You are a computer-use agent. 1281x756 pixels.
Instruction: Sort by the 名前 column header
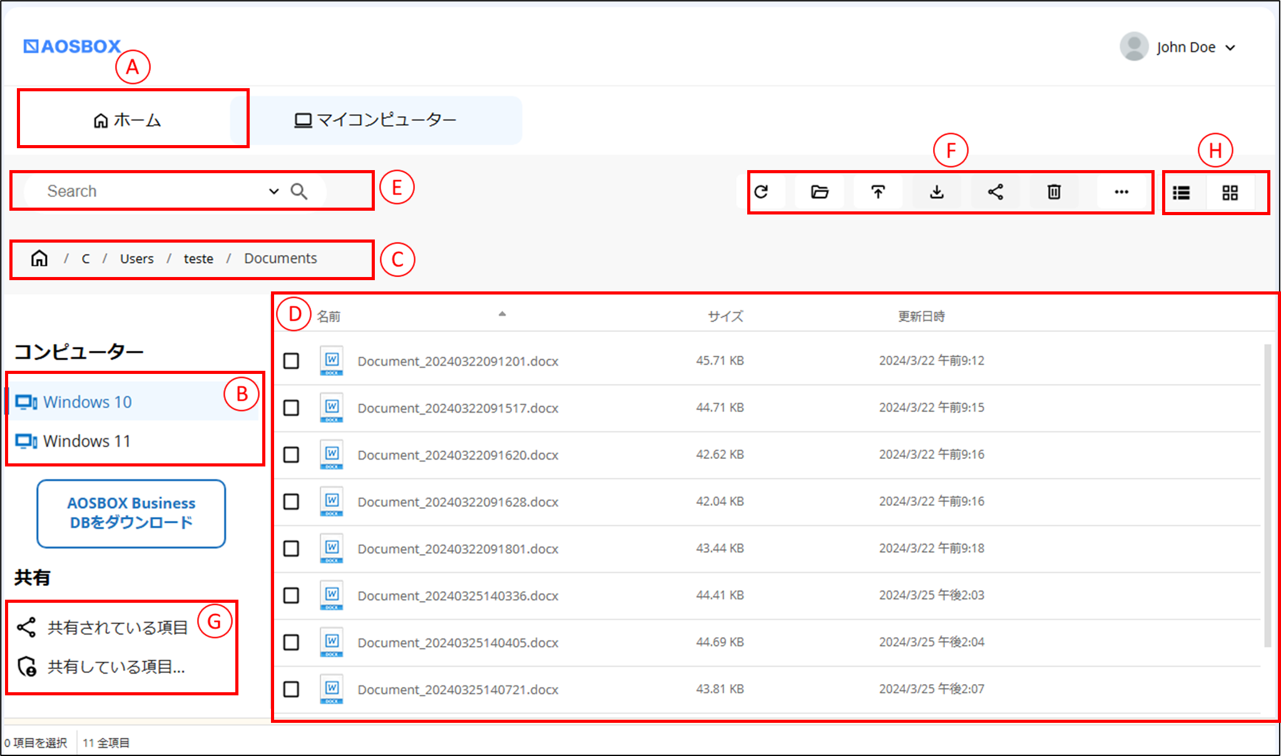click(329, 316)
